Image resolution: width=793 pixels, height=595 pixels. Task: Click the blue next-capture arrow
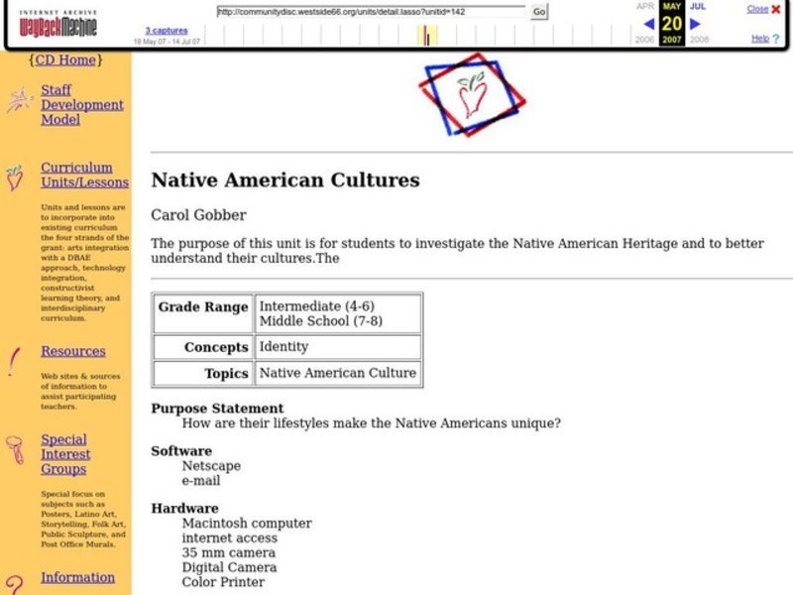pos(694,23)
